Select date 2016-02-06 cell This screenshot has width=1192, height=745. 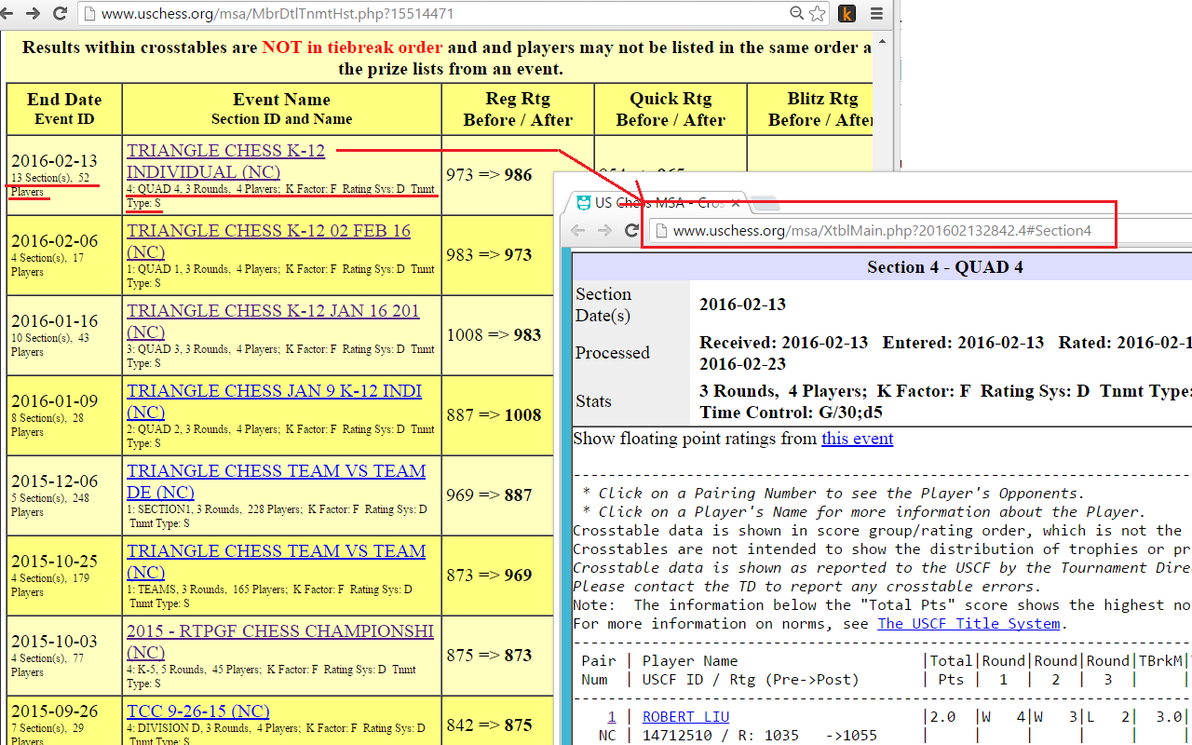click(x=54, y=241)
